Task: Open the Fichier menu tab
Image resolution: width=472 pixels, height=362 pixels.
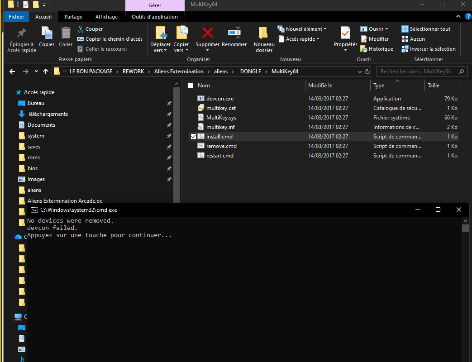Action: pyautogui.click(x=16, y=17)
